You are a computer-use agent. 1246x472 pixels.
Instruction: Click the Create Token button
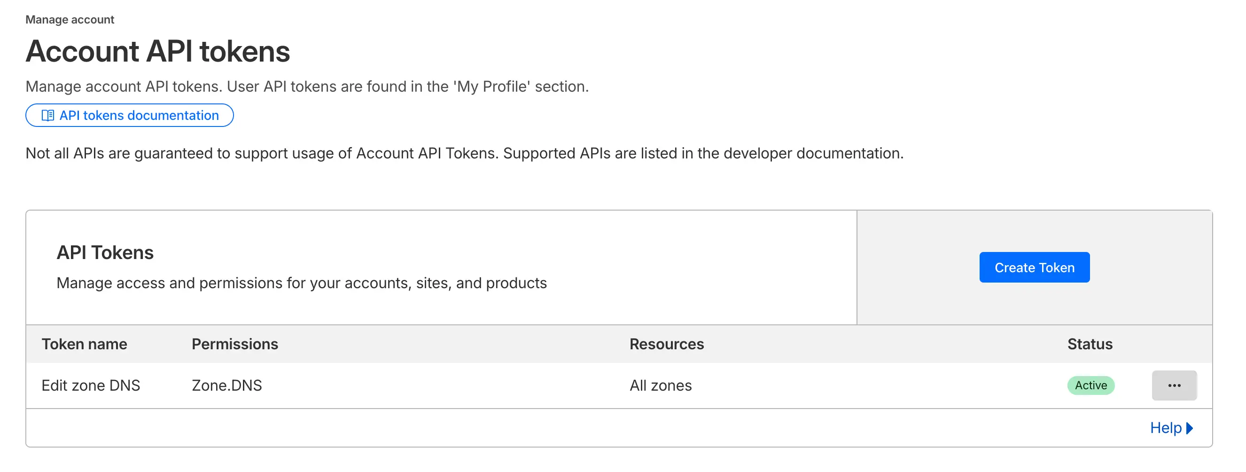click(x=1034, y=267)
